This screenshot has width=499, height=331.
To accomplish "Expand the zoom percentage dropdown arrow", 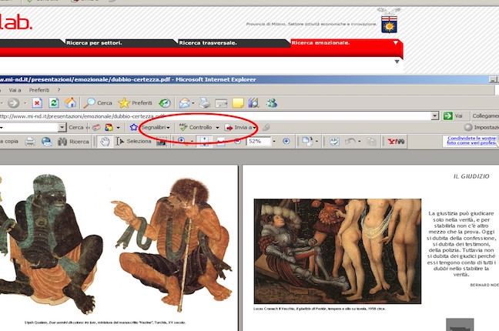I will pyautogui.click(x=274, y=142).
